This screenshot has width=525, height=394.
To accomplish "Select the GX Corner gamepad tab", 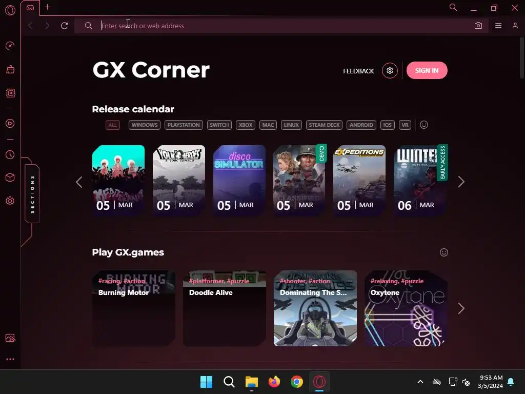I will click(30, 8).
